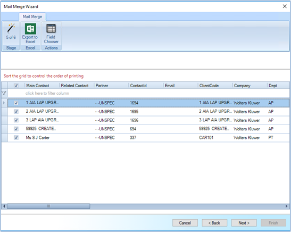291x232 pixels.
Task: Click the filter funnel icon in grid
Action: click(4, 93)
